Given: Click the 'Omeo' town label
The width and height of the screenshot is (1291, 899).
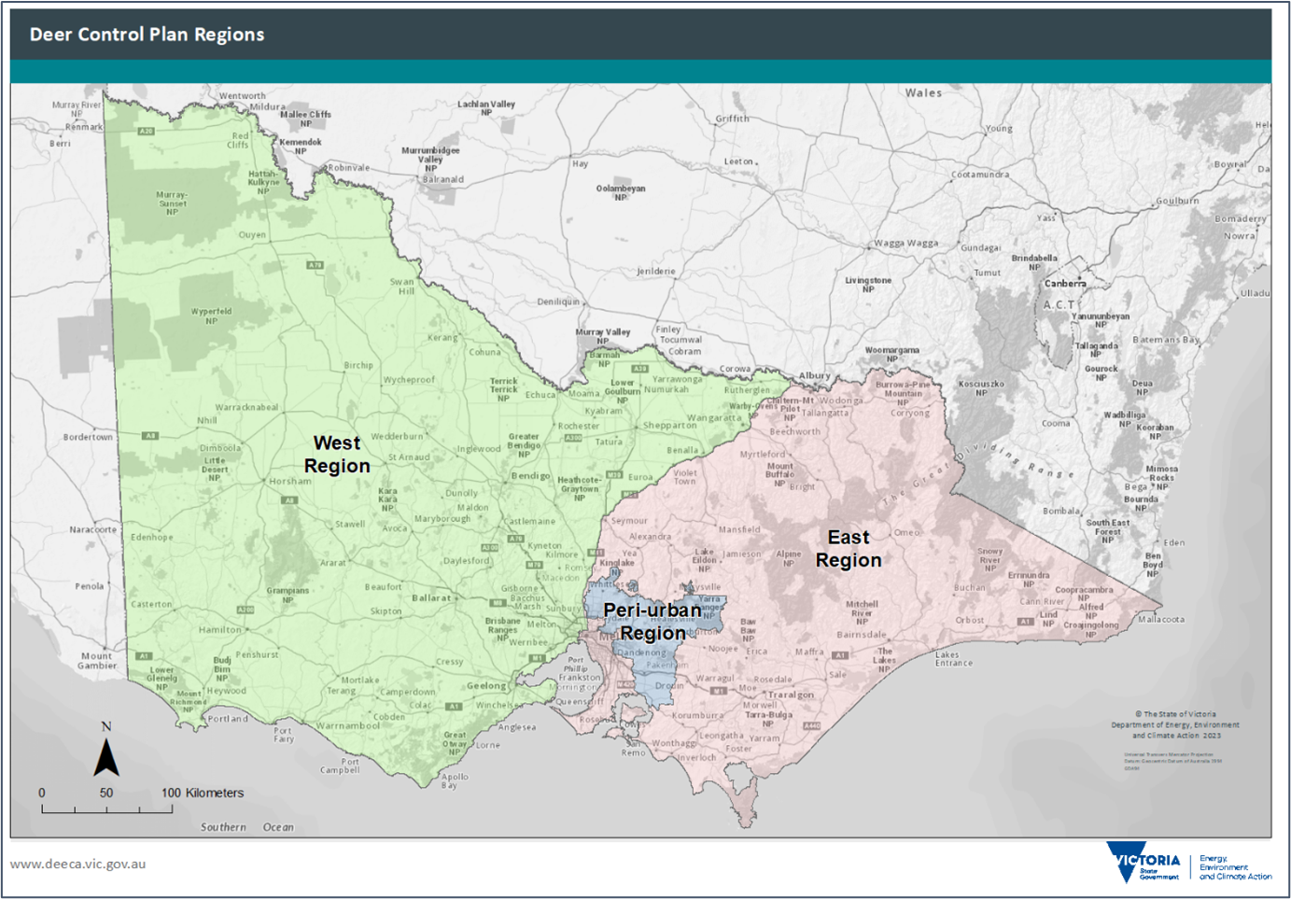Looking at the screenshot, I should [x=906, y=532].
